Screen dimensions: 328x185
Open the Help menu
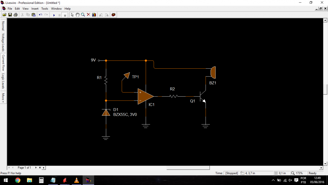pos(67,9)
